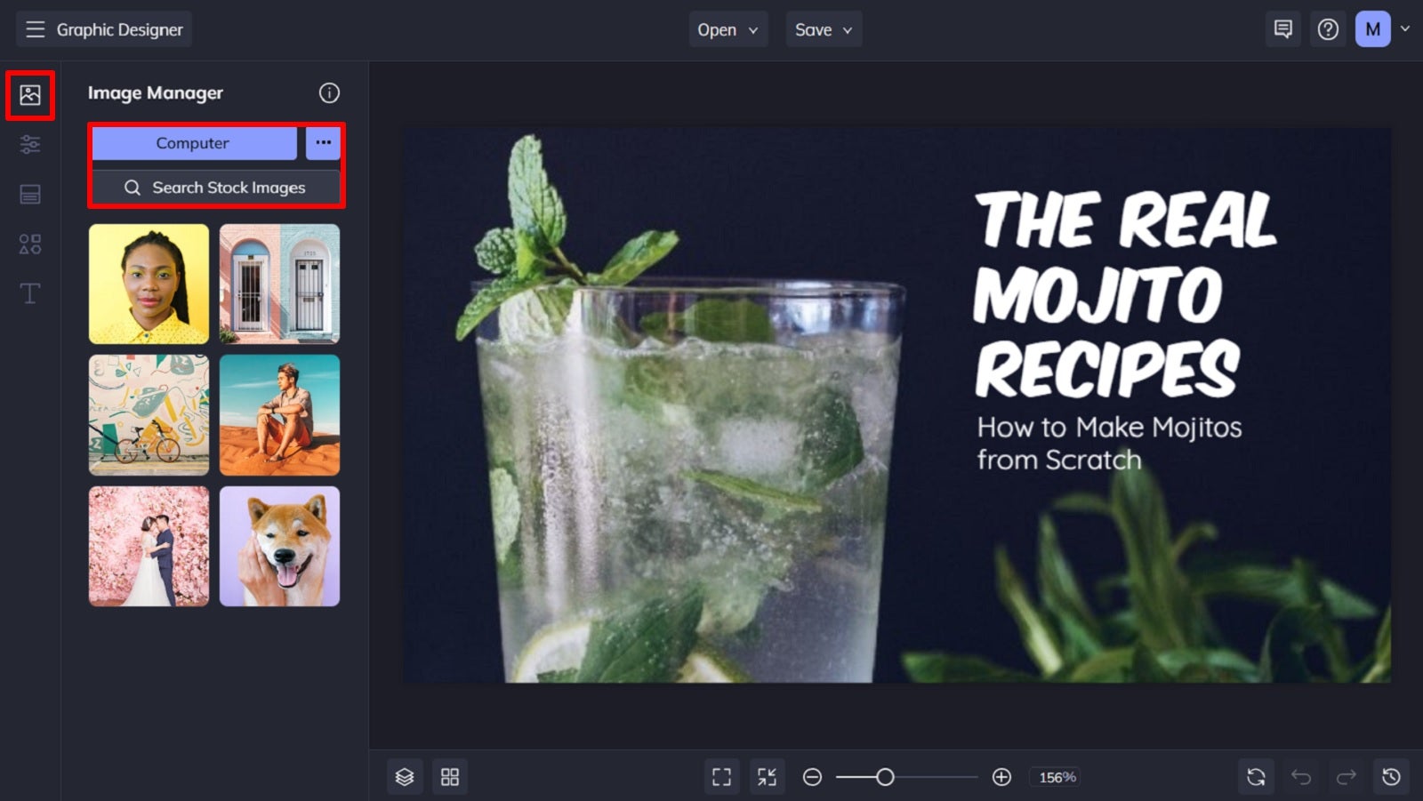Image resolution: width=1423 pixels, height=801 pixels.
Task: Select the Adjustments tool in the sidebar
Action: 29,144
